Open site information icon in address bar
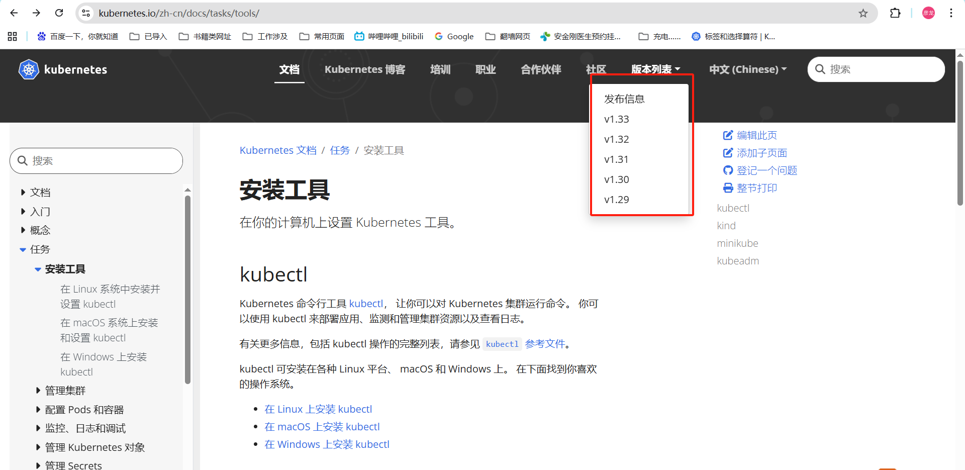This screenshot has height=470, width=965. [x=86, y=13]
